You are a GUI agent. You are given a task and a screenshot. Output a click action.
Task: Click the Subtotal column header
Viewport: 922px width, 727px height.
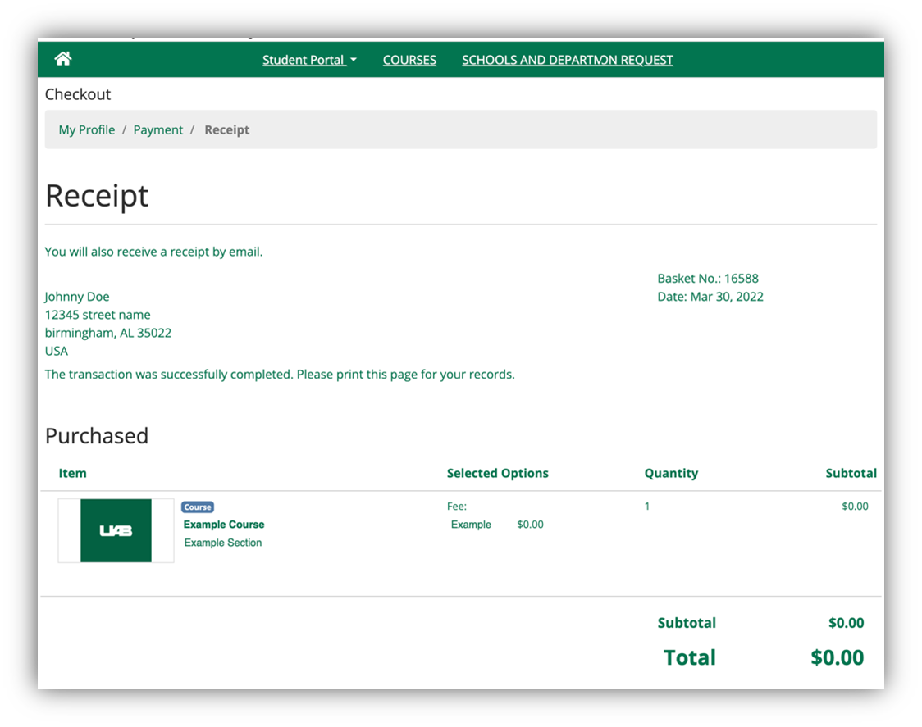point(851,473)
